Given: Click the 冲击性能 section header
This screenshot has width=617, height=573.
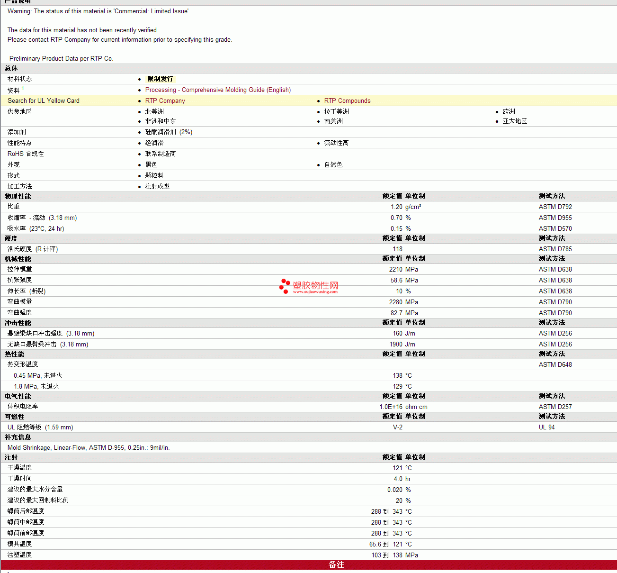Looking at the screenshot, I should [18, 323].
